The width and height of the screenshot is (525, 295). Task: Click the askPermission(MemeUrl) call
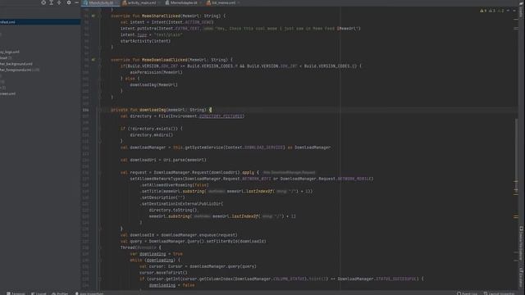(x=156, y=72)
